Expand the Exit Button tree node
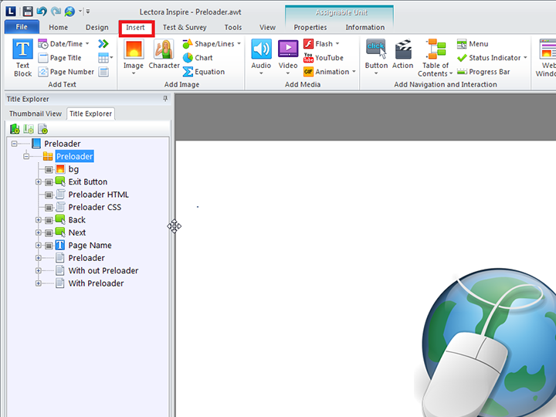The image size is (556, 417). click(x=38, y=182)
